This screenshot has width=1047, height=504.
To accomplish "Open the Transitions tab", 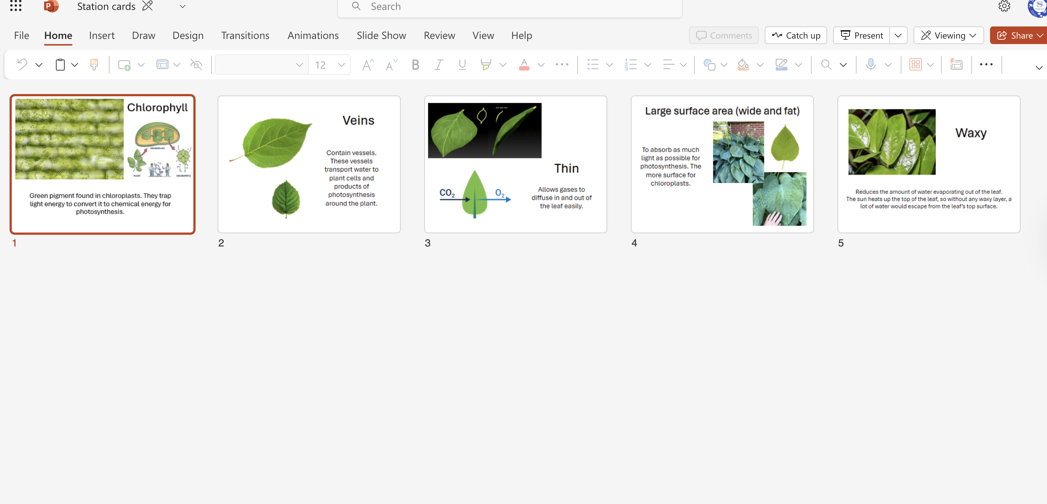I will pos(245,35).
